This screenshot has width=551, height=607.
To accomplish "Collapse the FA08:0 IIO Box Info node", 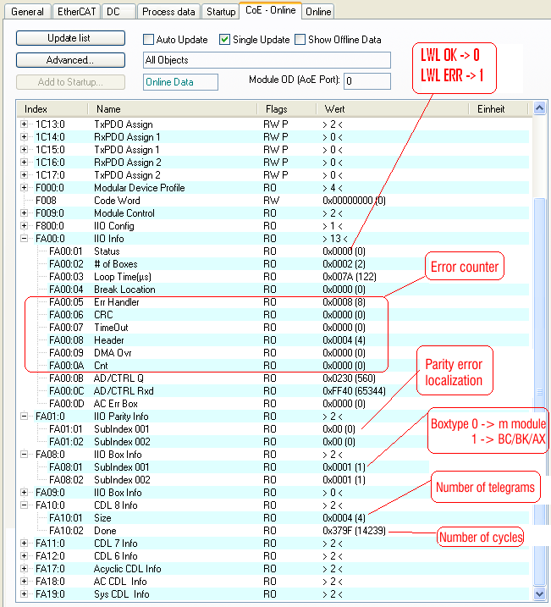I will (24, 454).
